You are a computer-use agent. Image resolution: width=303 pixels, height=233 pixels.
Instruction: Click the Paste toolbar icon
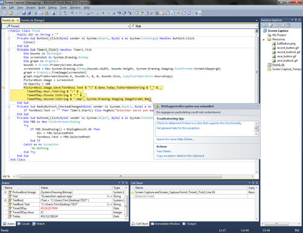point(46,13)
